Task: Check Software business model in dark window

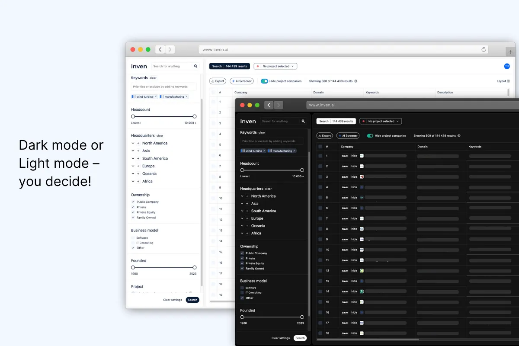Action: 242,288
